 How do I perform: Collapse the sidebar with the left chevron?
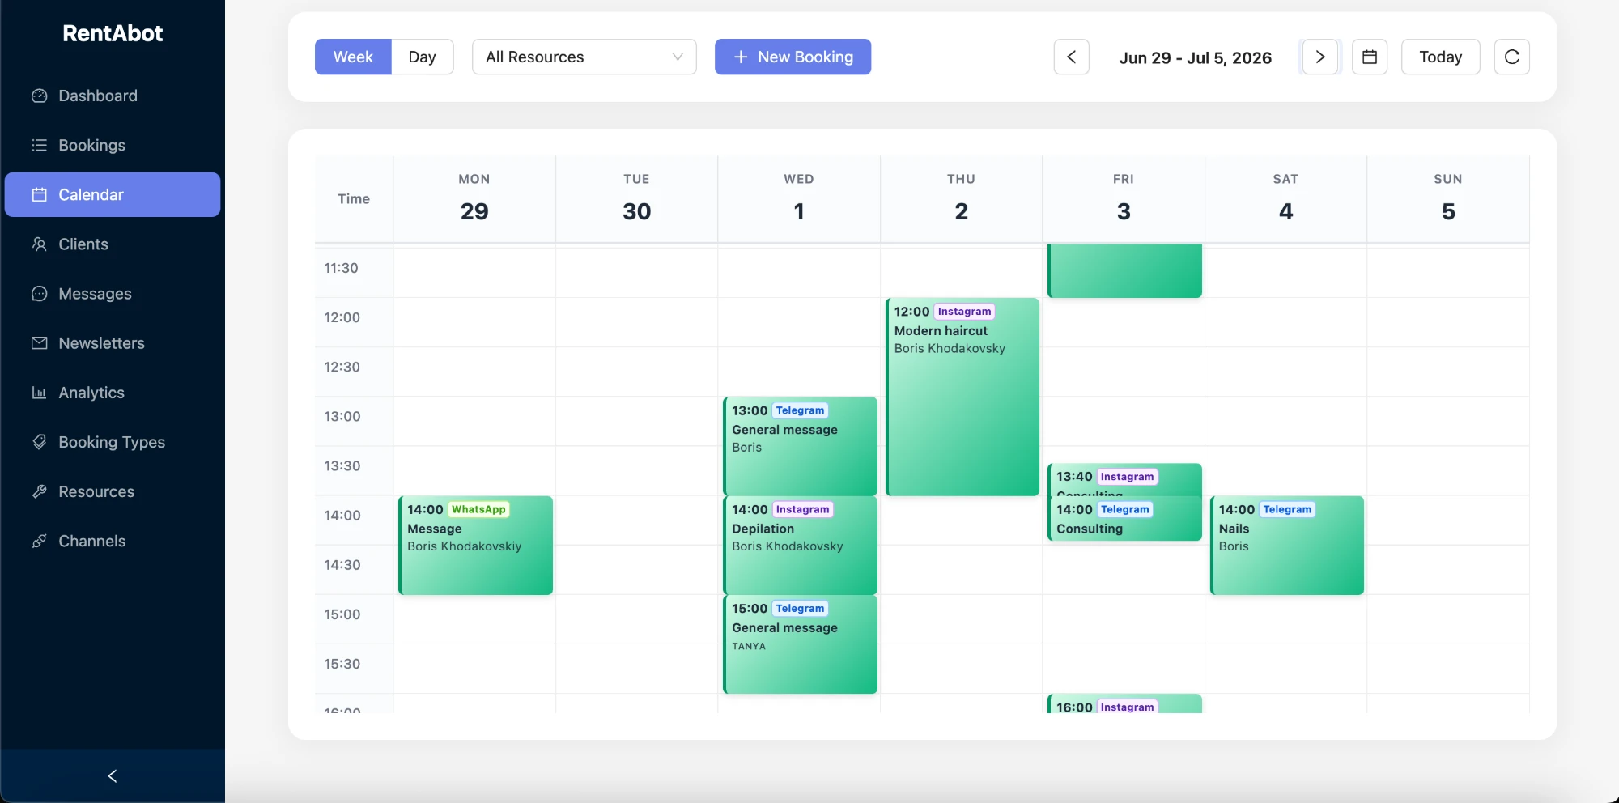pyautogui.click(x=113, y=775)
